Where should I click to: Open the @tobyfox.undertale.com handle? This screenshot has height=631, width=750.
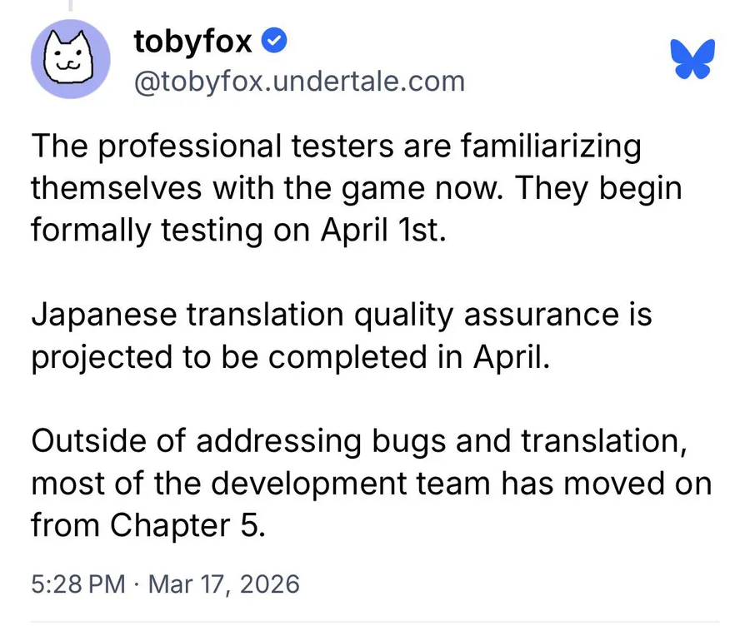[x=299, y=82]
